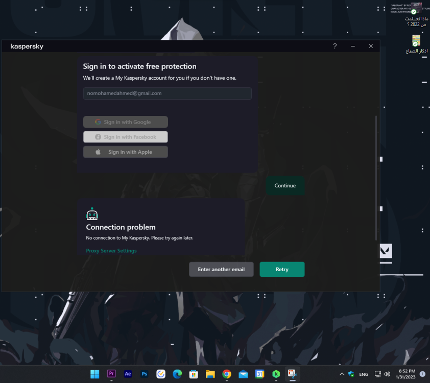Open Adobe After Effects from taskbar

[x=128, y=374]
